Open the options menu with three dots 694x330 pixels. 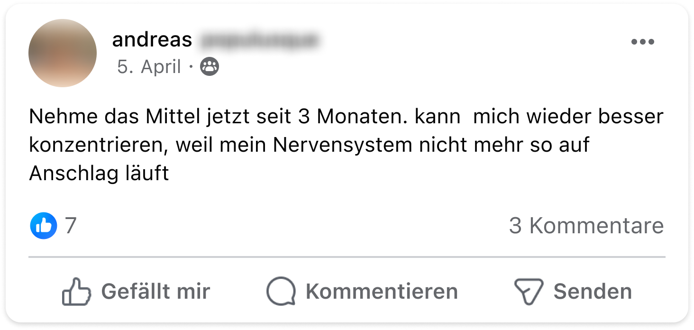642,42
